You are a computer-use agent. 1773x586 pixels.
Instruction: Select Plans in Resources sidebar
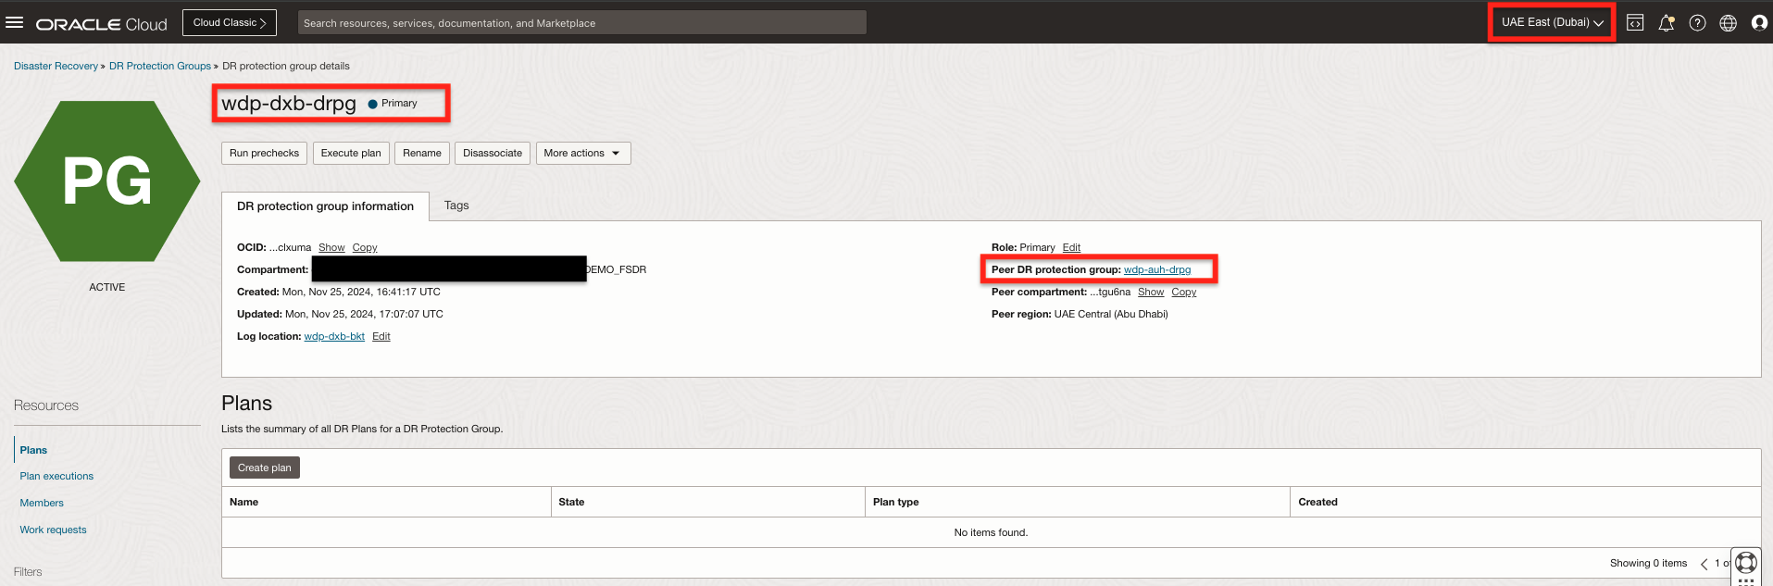pyautogui.click(x=33, y=450)
